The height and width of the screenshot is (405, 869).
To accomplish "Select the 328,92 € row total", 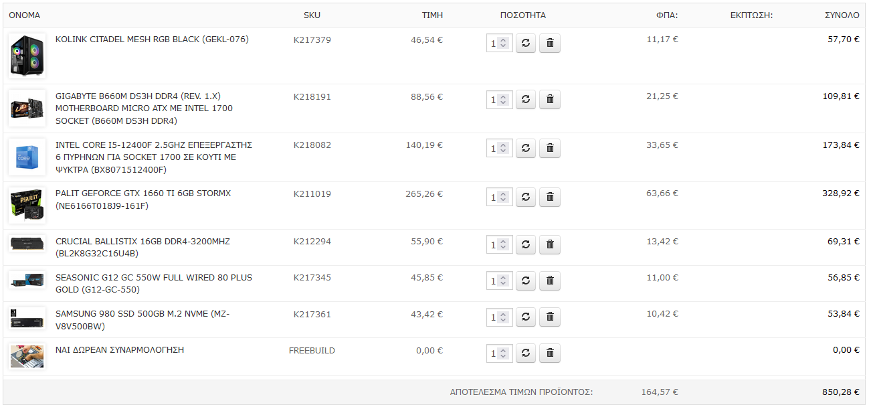I will pos(841,193).
